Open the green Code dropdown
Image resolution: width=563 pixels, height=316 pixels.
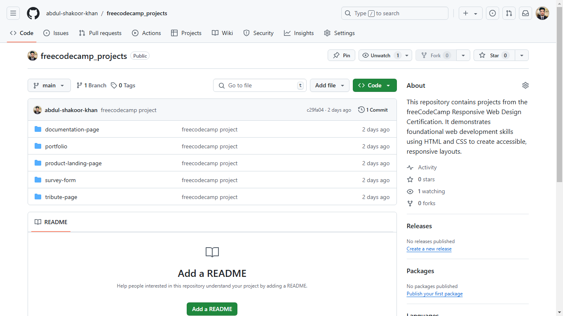375,85
